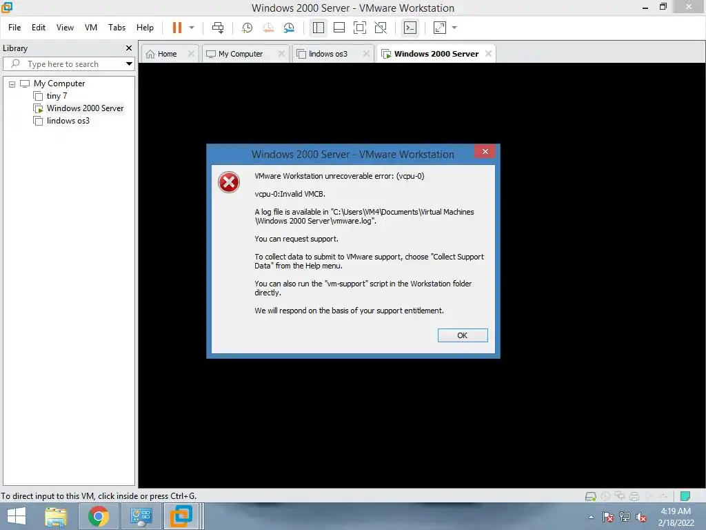This screenshot has width=706, height=530.
Task: Click the printer status bar icon
Action: coord(634,496)
